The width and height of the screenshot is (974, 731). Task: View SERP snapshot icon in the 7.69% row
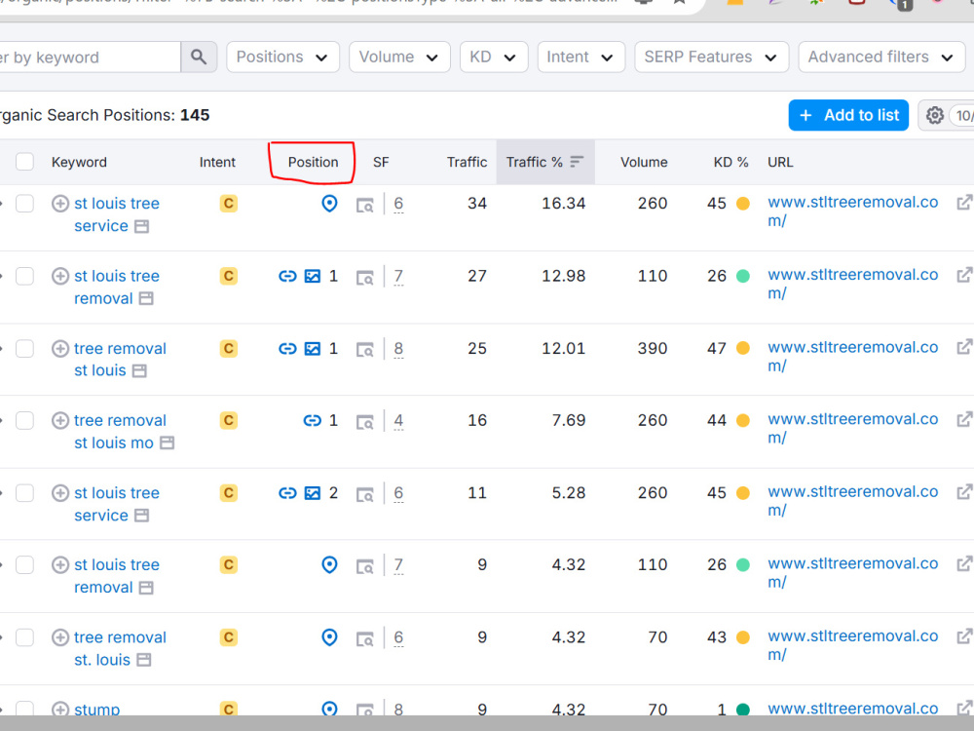coord(365,422)
